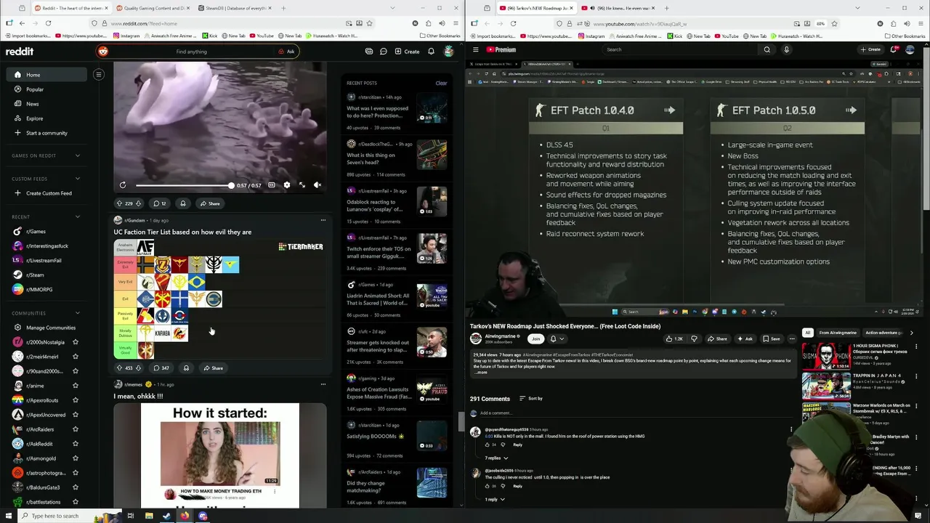This screenshot has height=523, width=930.
Task: Open swan video settings gear
Action: 287,185
